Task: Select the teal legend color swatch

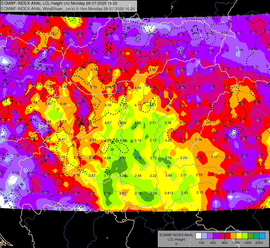Action: click(x=256, y=236)
